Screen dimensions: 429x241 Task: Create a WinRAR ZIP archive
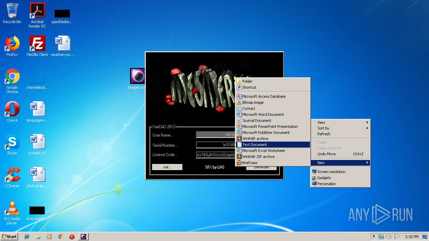point(273,157)
